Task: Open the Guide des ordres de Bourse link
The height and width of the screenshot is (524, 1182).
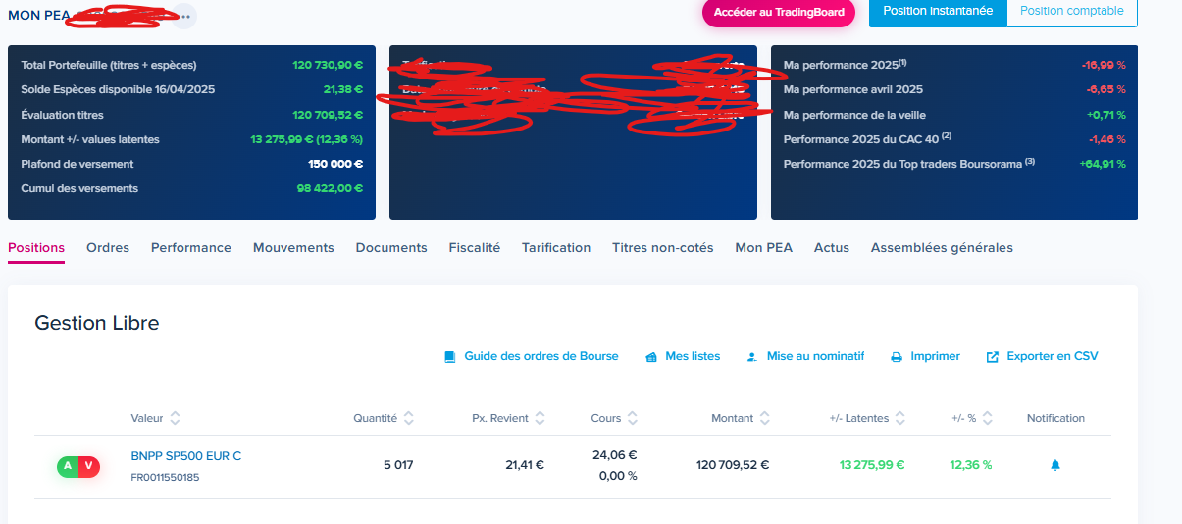Action: (541, 356)
